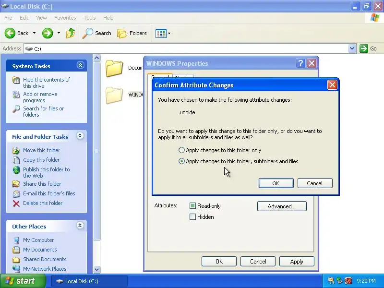The height and width of the screenshot is (288, 384).
Task: Click the Address bar input field
Action: (x=186, y=48)
